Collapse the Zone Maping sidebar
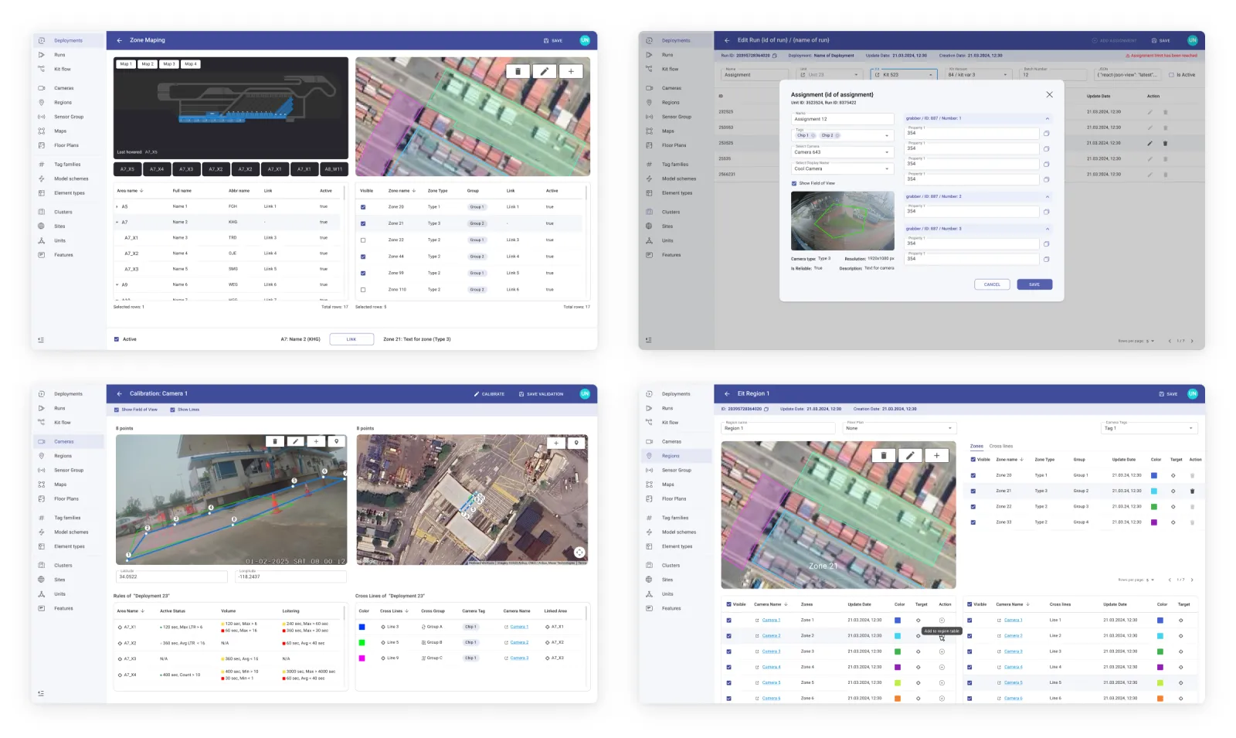The image size is (1236, 738). (x=41, y=339)
